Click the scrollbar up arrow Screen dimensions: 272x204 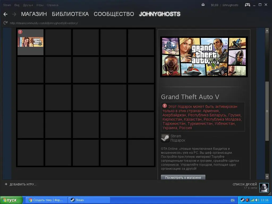pyautogui.click(x=267, y=31)
